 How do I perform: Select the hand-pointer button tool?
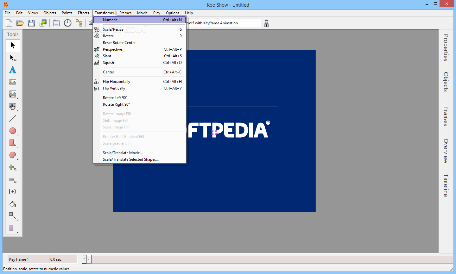coord(13,106)
